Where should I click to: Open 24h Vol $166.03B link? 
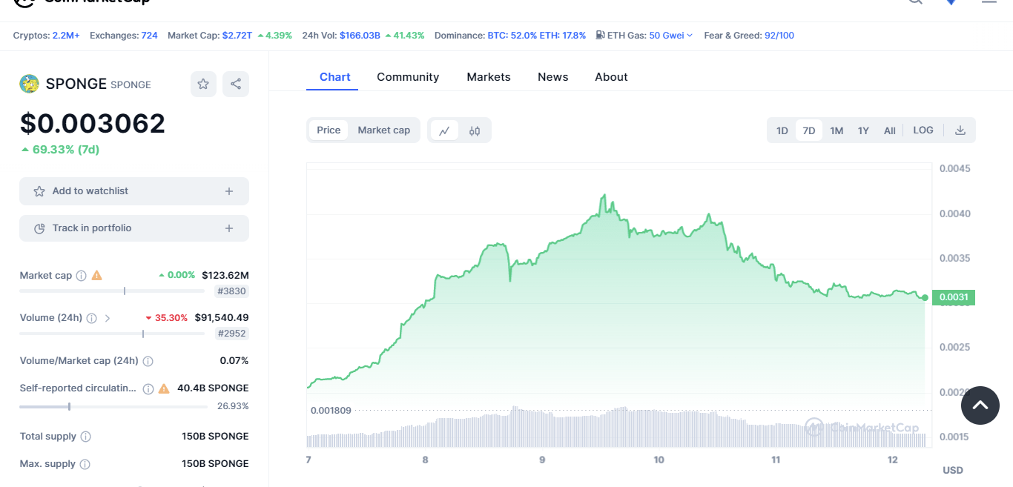pyautogui.click(x=360, y=35)
